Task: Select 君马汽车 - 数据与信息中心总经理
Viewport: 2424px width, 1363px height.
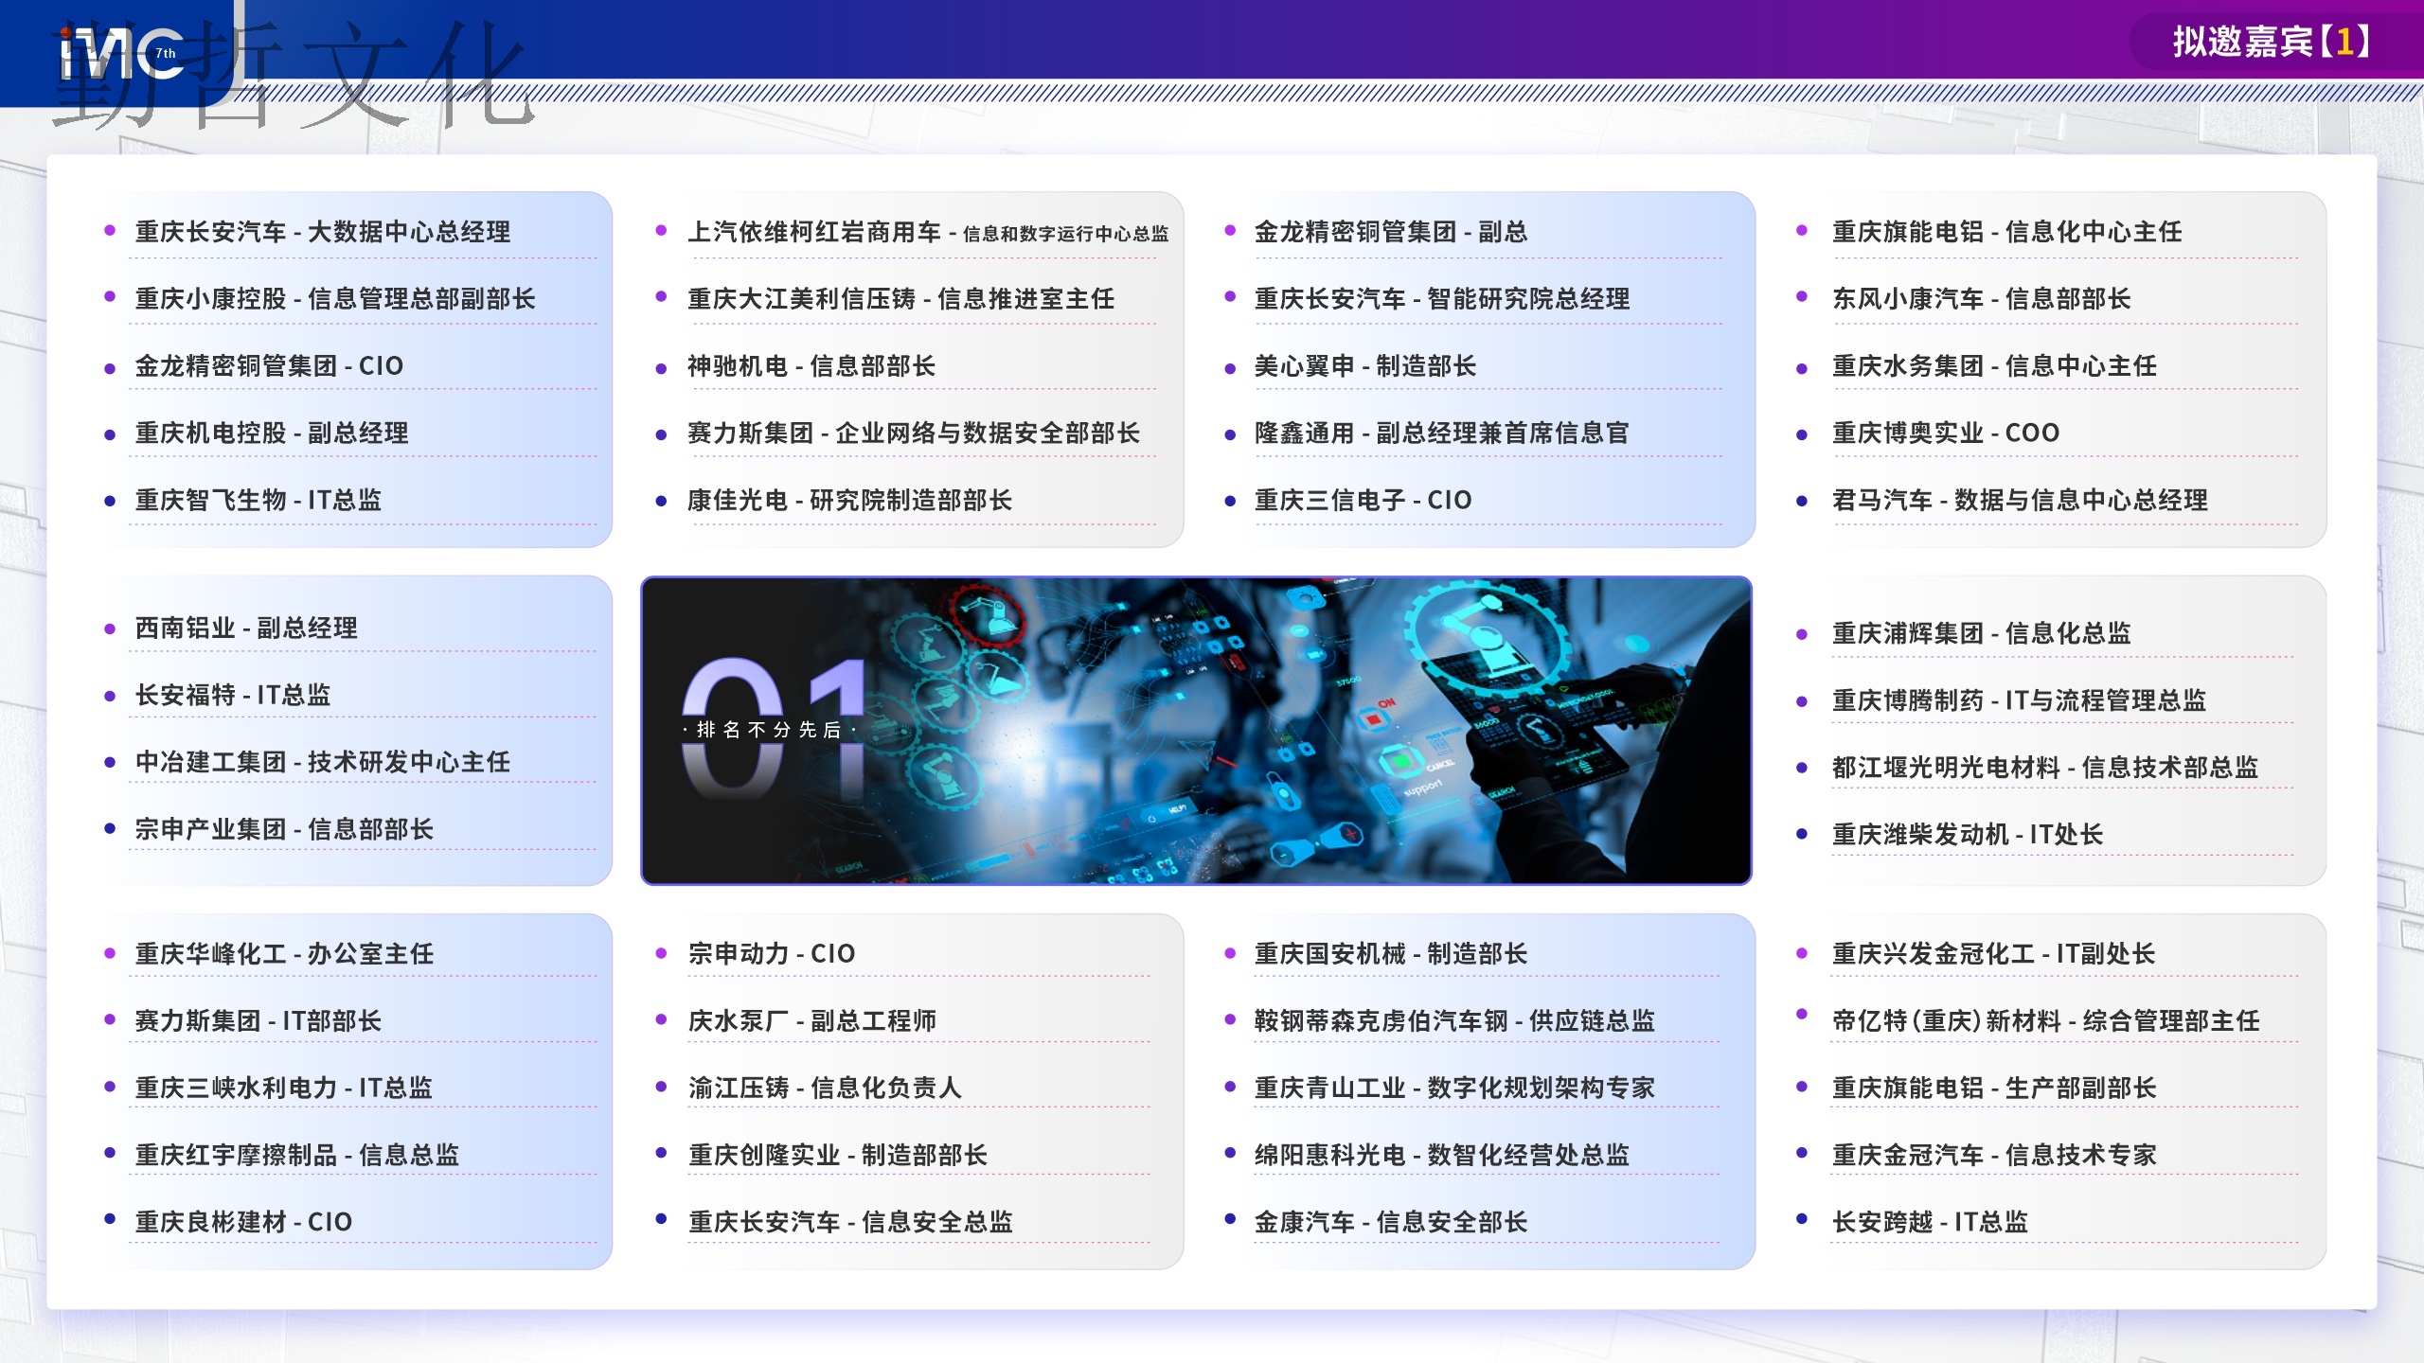Action: [2021, 501]
